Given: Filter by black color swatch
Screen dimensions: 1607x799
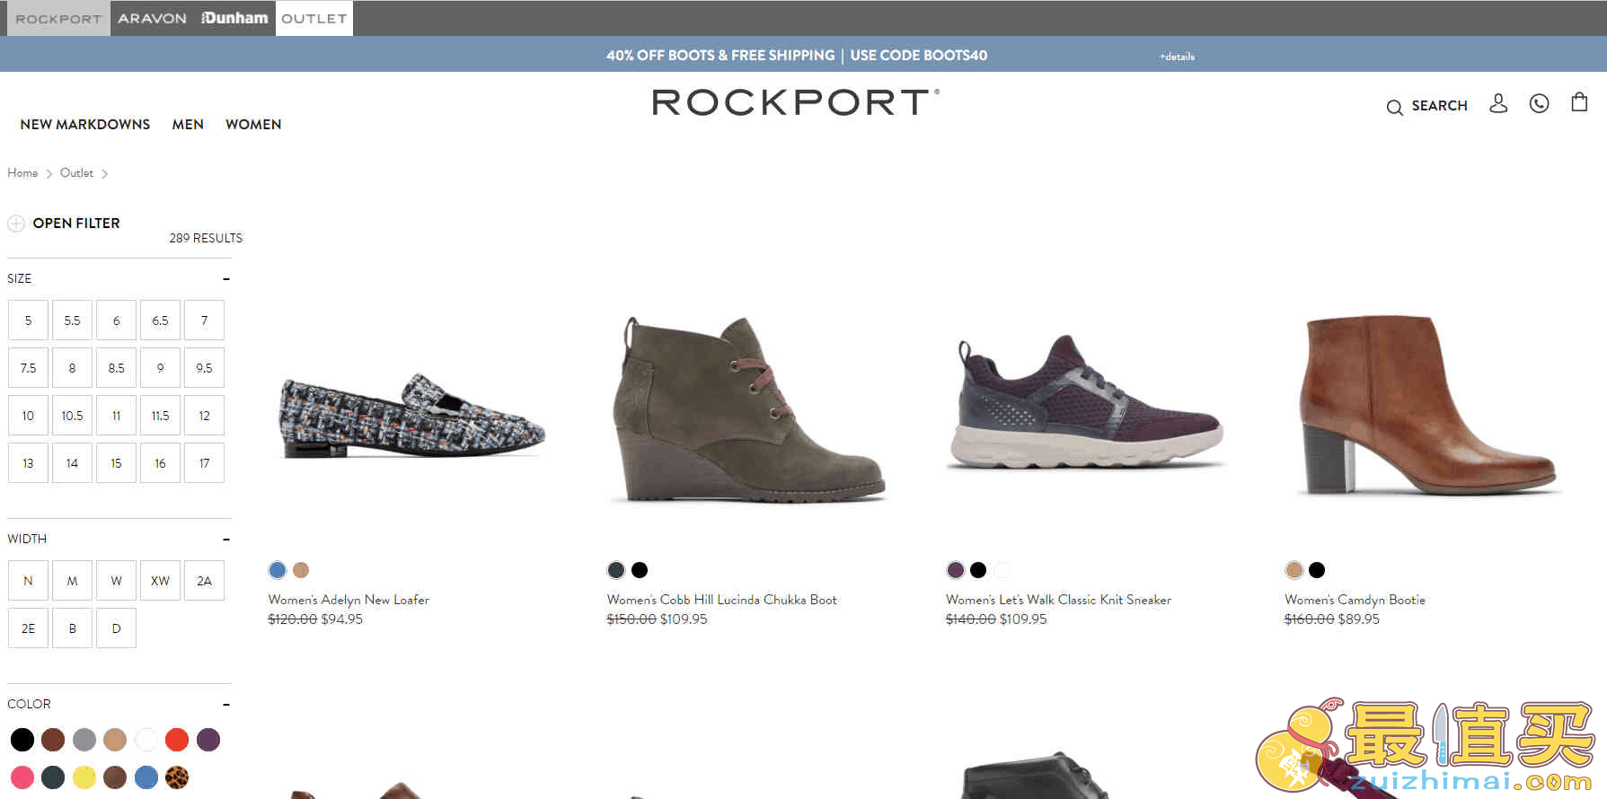Looking at the screenshot, I should pyautogui.click(x=22, y=740).
